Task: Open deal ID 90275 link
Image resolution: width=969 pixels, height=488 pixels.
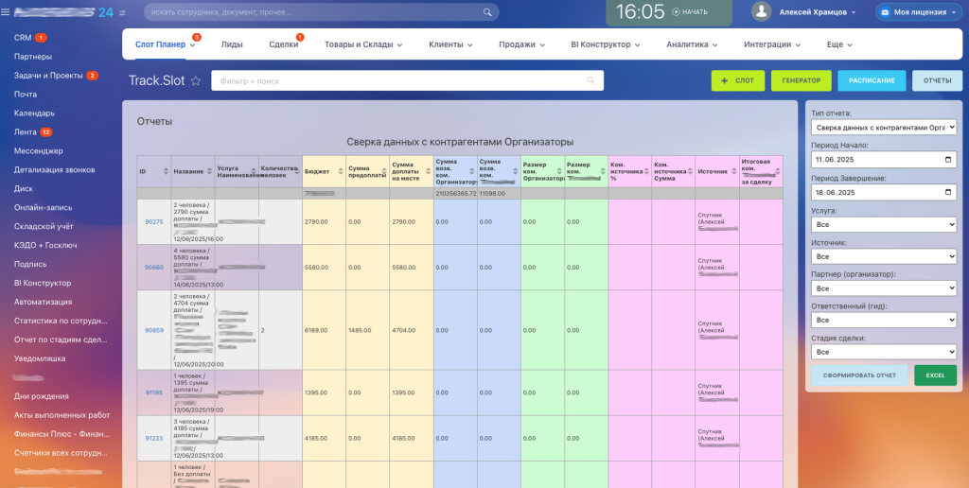Action: point(153,221)
